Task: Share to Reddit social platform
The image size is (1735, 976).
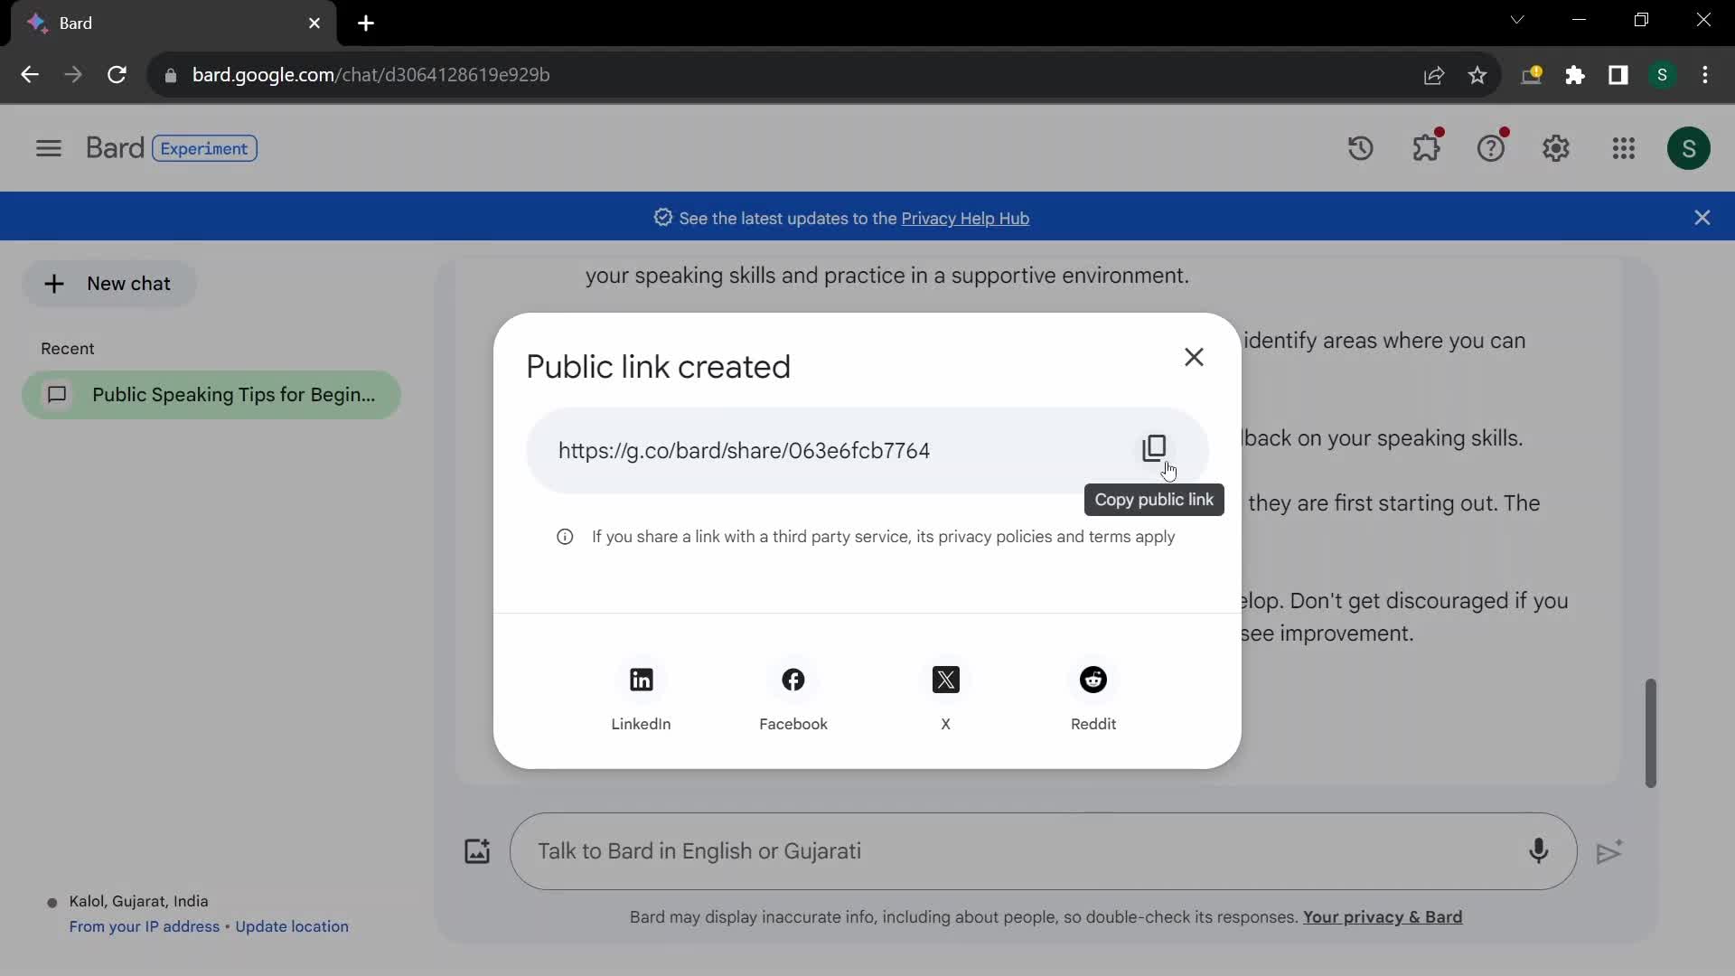Action: coord(1094,680)
